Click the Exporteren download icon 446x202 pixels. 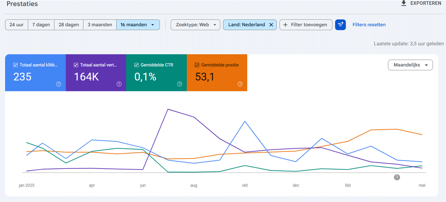(x=404, y=3)
